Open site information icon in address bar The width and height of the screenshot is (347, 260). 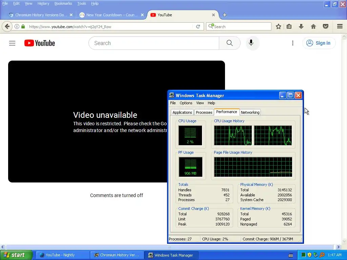pyautogui.click(x=17, y=26)
